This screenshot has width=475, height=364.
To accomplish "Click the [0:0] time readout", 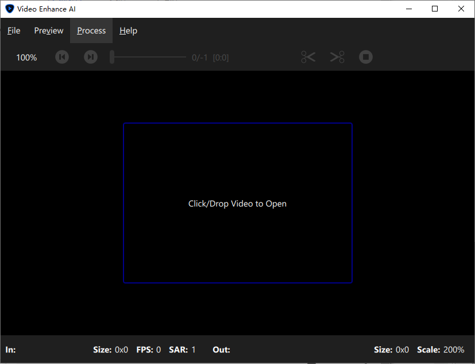I will coord(221,58).
